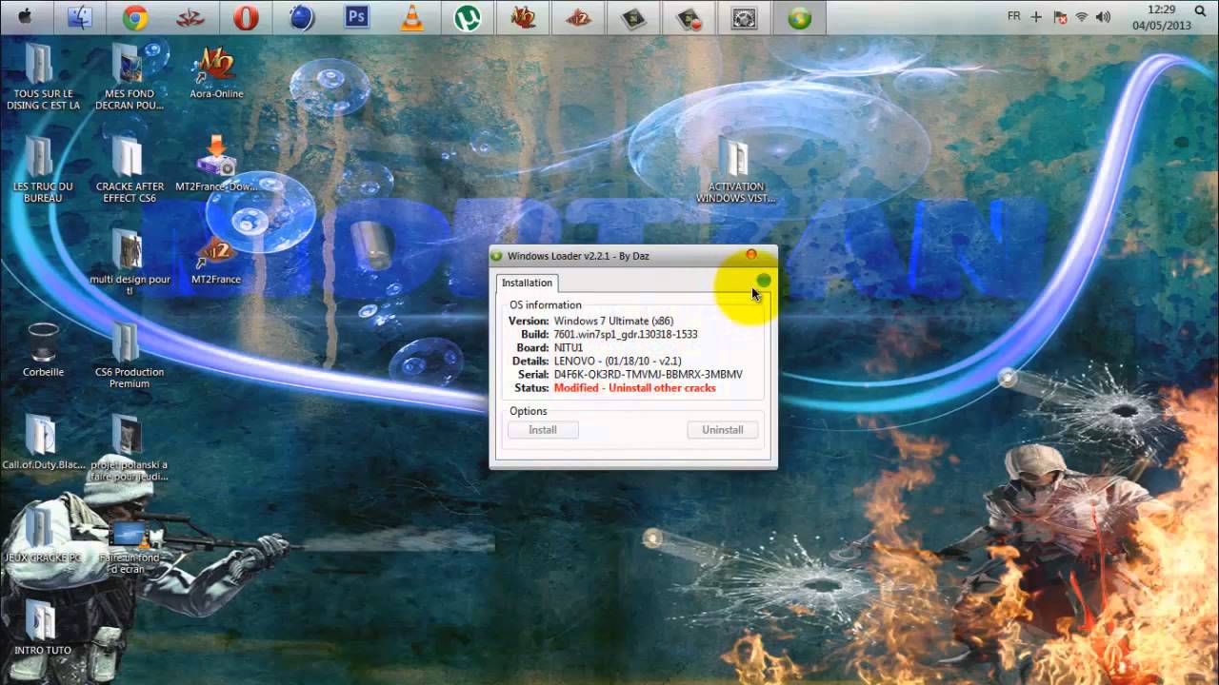Select the INTRO TUTO folder
This screenshot has width=1219, height=685.
coord(43,628)
